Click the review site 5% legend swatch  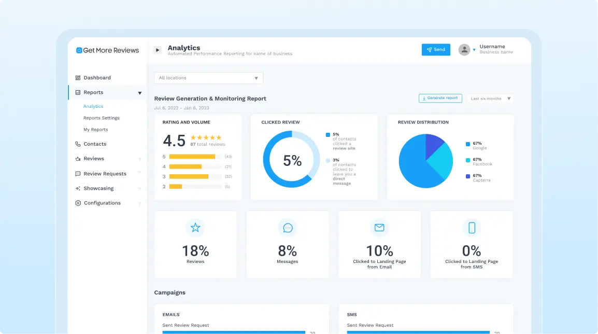click(328, 135)
